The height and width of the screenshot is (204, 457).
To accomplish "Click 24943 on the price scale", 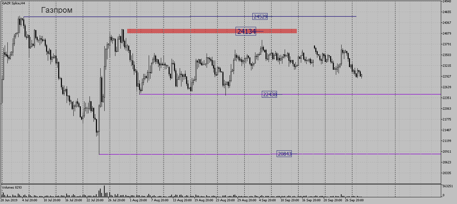I will [x=447, y=1].
